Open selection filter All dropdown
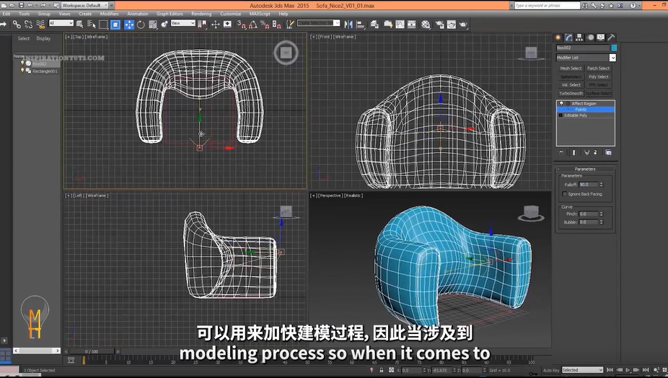 (x=61, y=23)
